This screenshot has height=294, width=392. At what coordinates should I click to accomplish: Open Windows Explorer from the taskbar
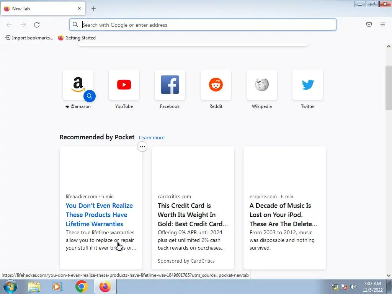pyautogui.click(x=34, y=287)
